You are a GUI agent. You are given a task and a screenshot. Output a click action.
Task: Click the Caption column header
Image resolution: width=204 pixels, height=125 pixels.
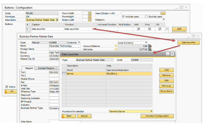(x=47, y=24)
